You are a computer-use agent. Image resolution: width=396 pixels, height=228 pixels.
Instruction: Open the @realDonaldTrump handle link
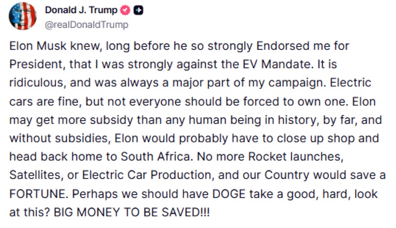(x=87, y=25)
